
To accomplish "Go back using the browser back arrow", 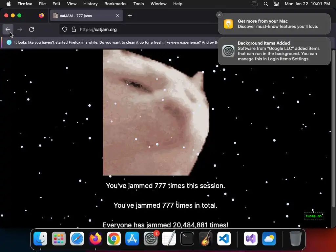I will (x=8, y=29).
